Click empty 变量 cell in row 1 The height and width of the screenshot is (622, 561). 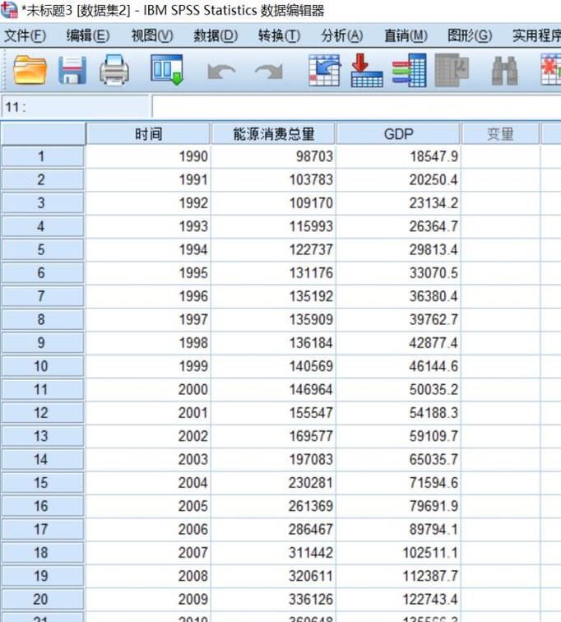(x=500, y=156)
